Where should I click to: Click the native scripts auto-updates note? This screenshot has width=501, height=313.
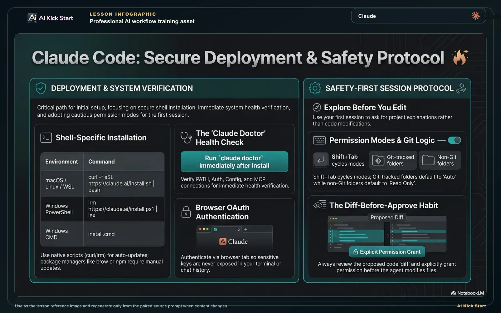pos(101,262)
